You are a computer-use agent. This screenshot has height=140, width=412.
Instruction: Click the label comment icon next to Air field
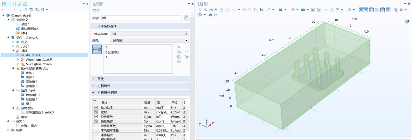point(186,17)
